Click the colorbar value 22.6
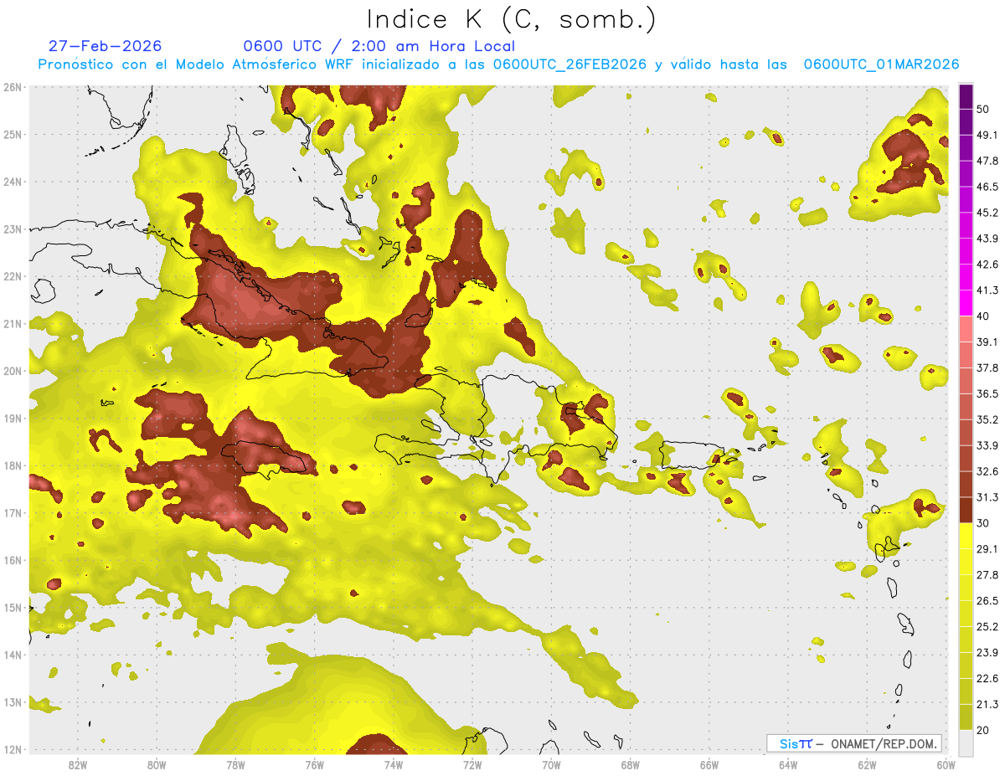This screenshot has height=776, width=1005. (x=987, y=679)
